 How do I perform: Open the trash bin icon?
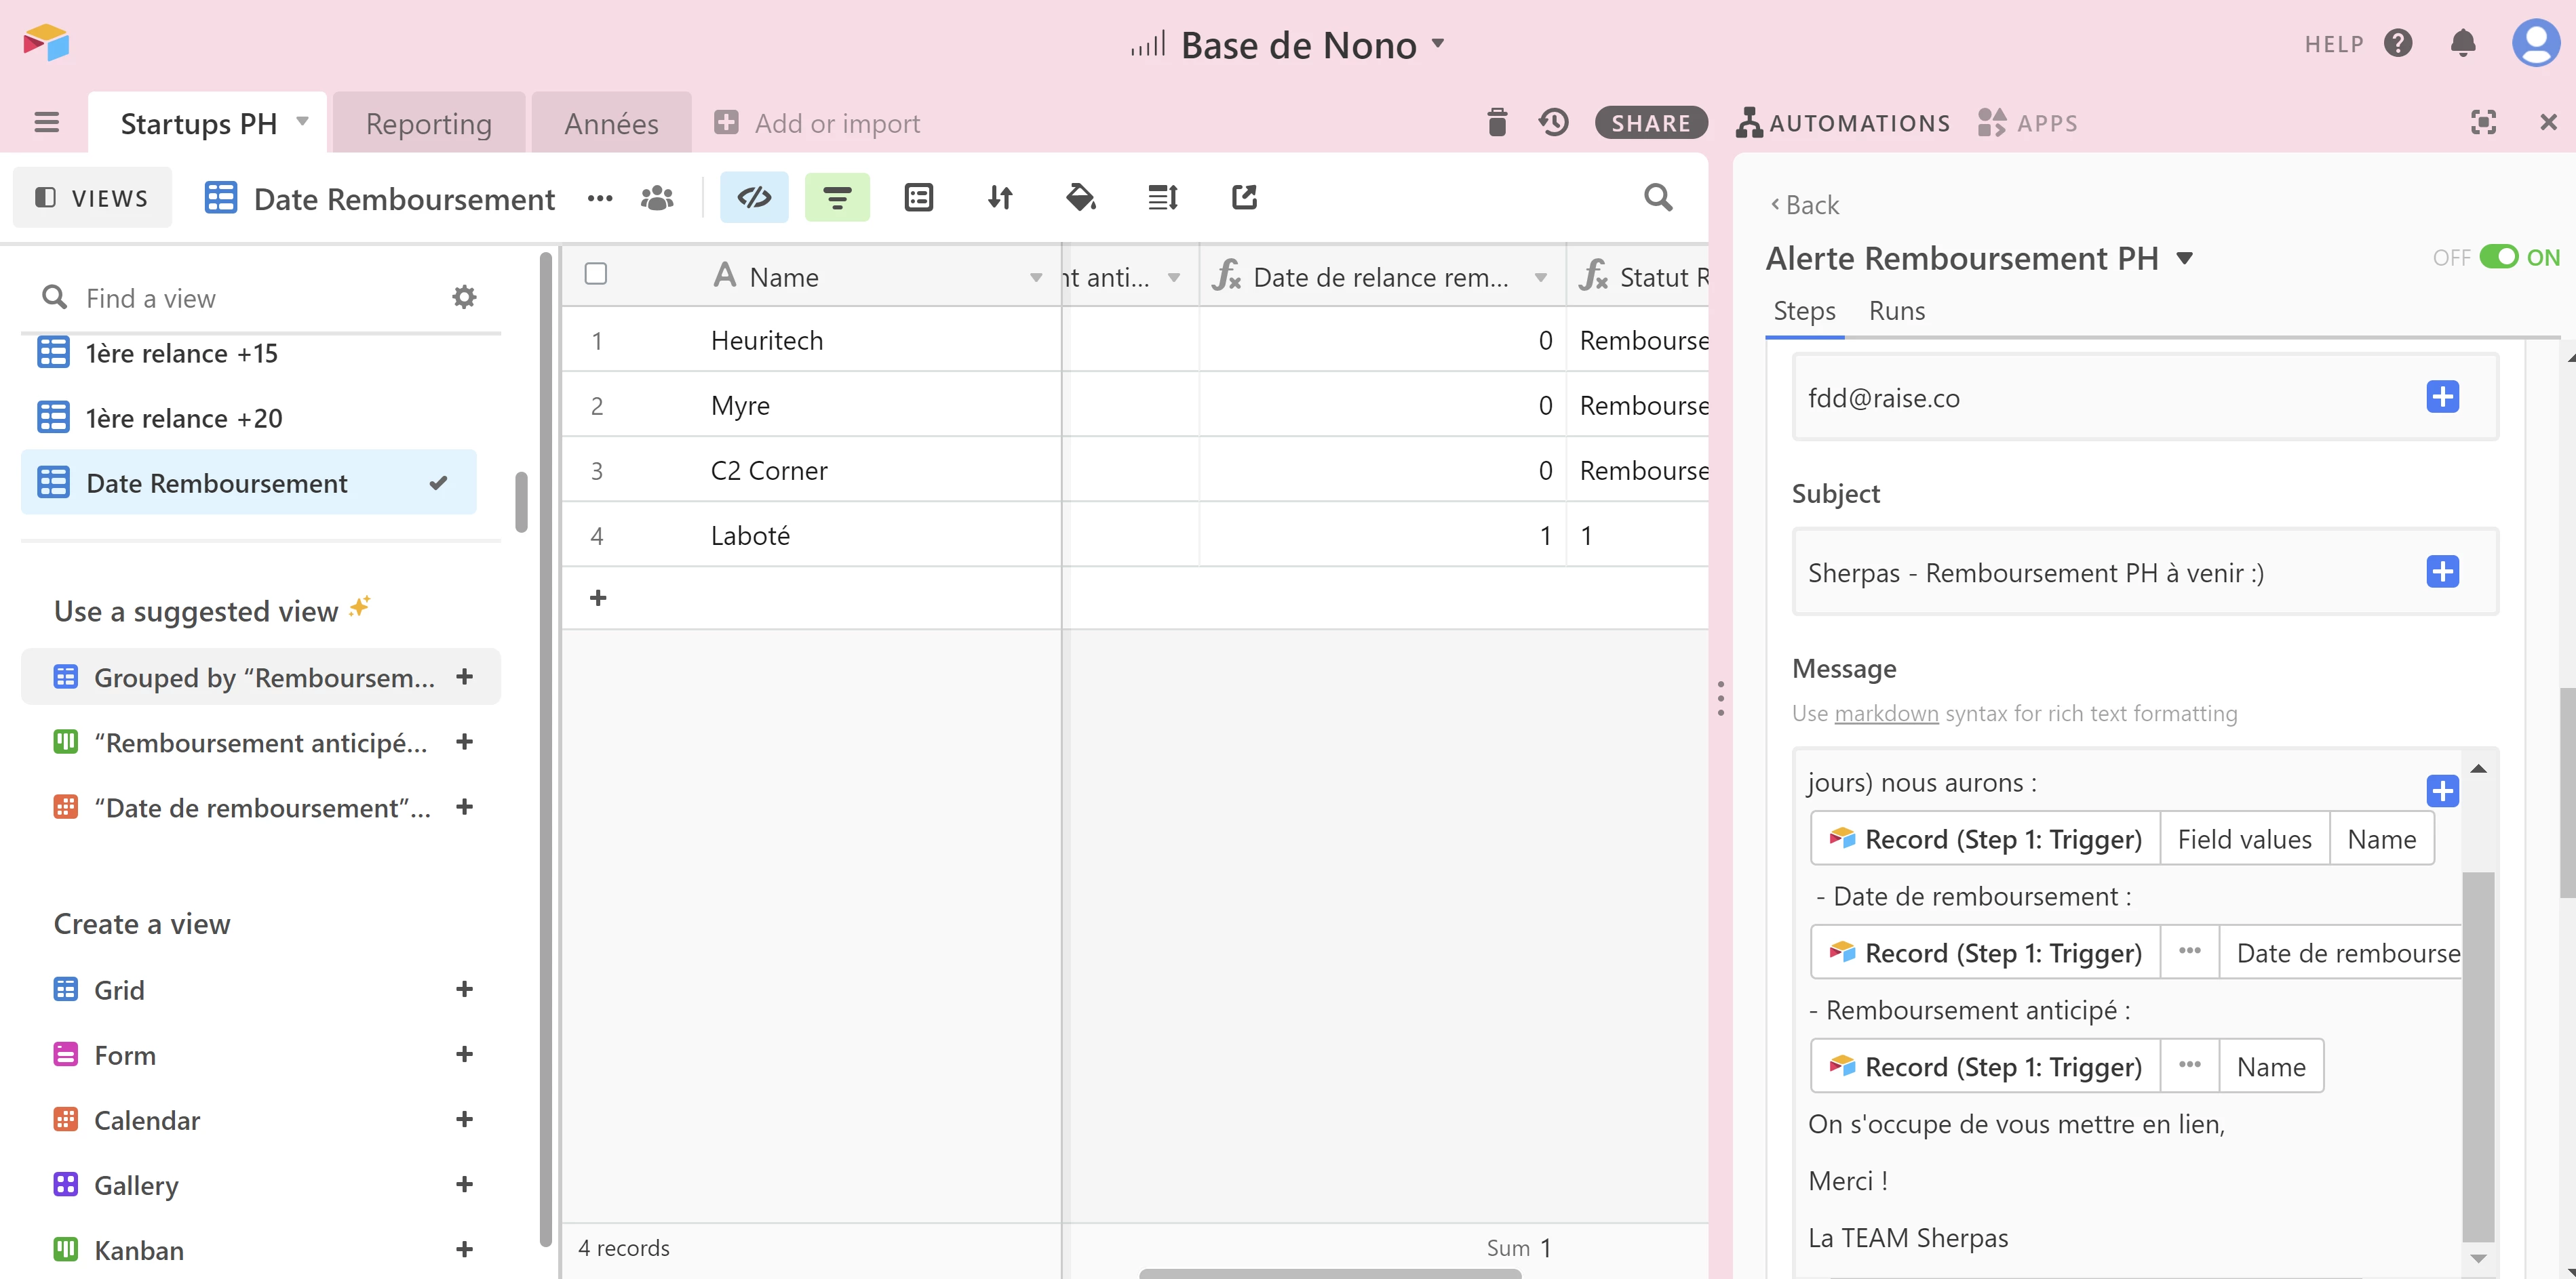1496,123
